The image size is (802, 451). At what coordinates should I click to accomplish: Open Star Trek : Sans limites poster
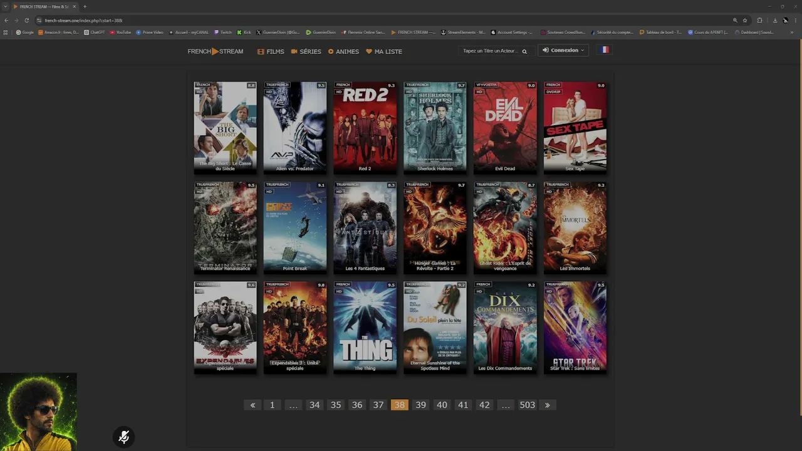(x=575, y=327)
